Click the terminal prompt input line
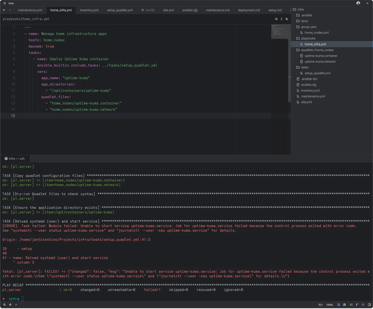The height and width of the screenshot is (309, 373). click(186, 299)
